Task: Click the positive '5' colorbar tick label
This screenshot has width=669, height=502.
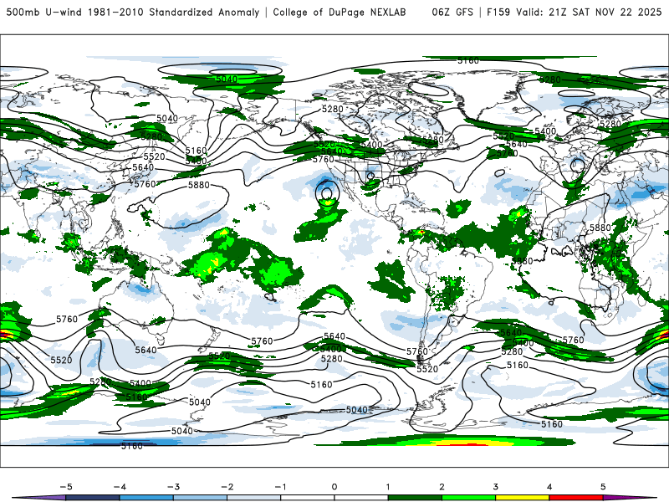Action: click(x=603, y=487)
